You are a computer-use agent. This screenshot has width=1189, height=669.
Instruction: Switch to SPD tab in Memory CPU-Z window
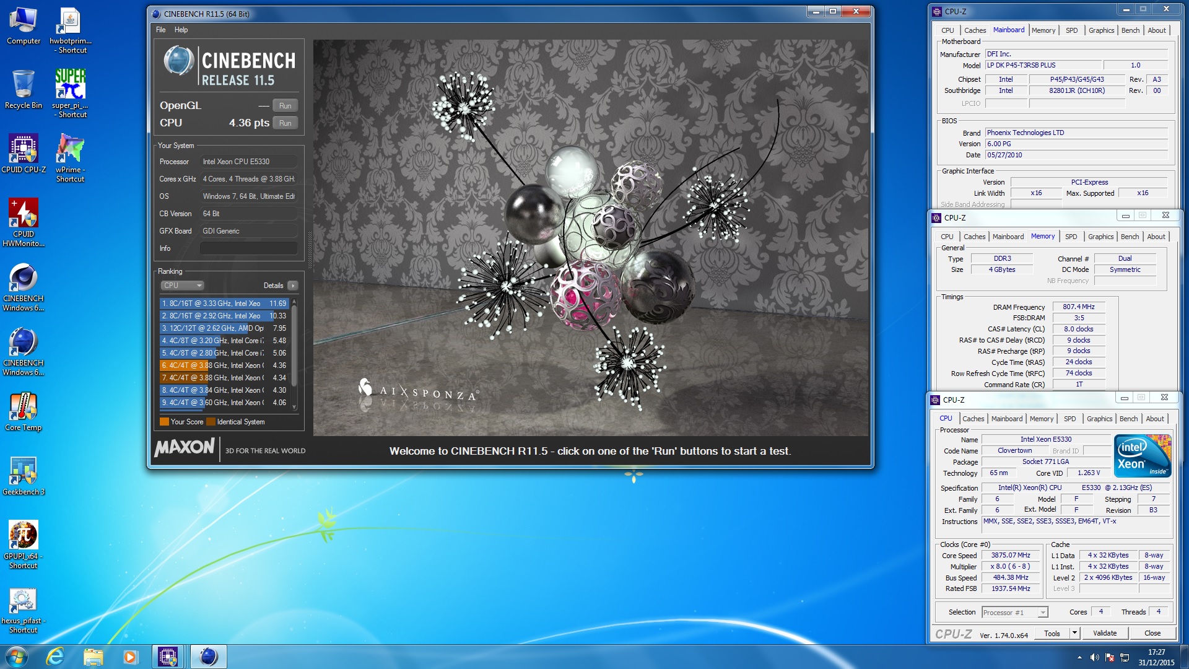tap(1071, 237)
